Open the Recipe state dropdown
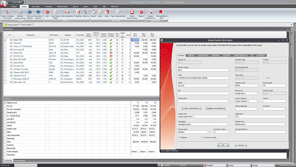296x167 pixels. (x=208, y=132)
